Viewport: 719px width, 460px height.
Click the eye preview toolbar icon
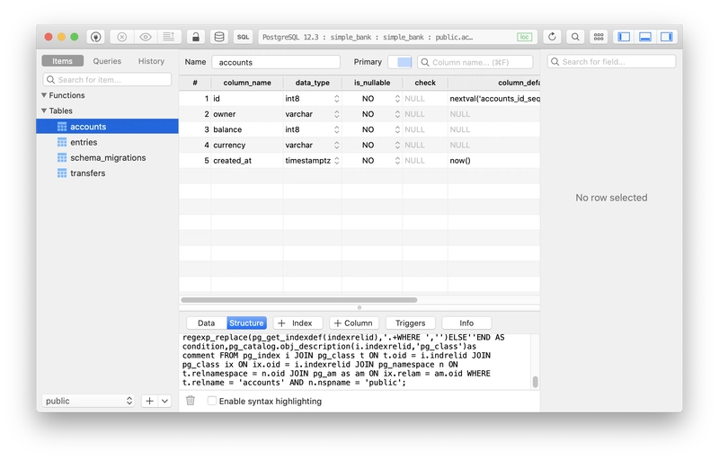tap(146, 37)
